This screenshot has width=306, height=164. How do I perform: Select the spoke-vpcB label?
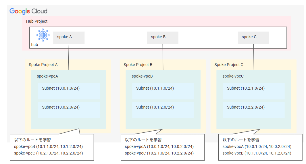(142, 76)
